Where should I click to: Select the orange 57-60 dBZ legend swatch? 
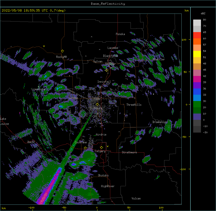(x=197, y=41)
